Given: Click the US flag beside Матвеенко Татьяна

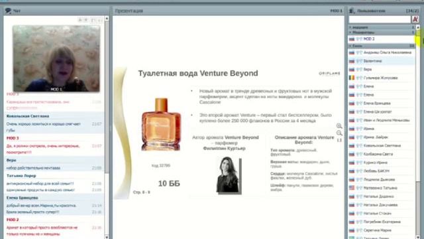Looking at the screenshot, I should [352, 188].
